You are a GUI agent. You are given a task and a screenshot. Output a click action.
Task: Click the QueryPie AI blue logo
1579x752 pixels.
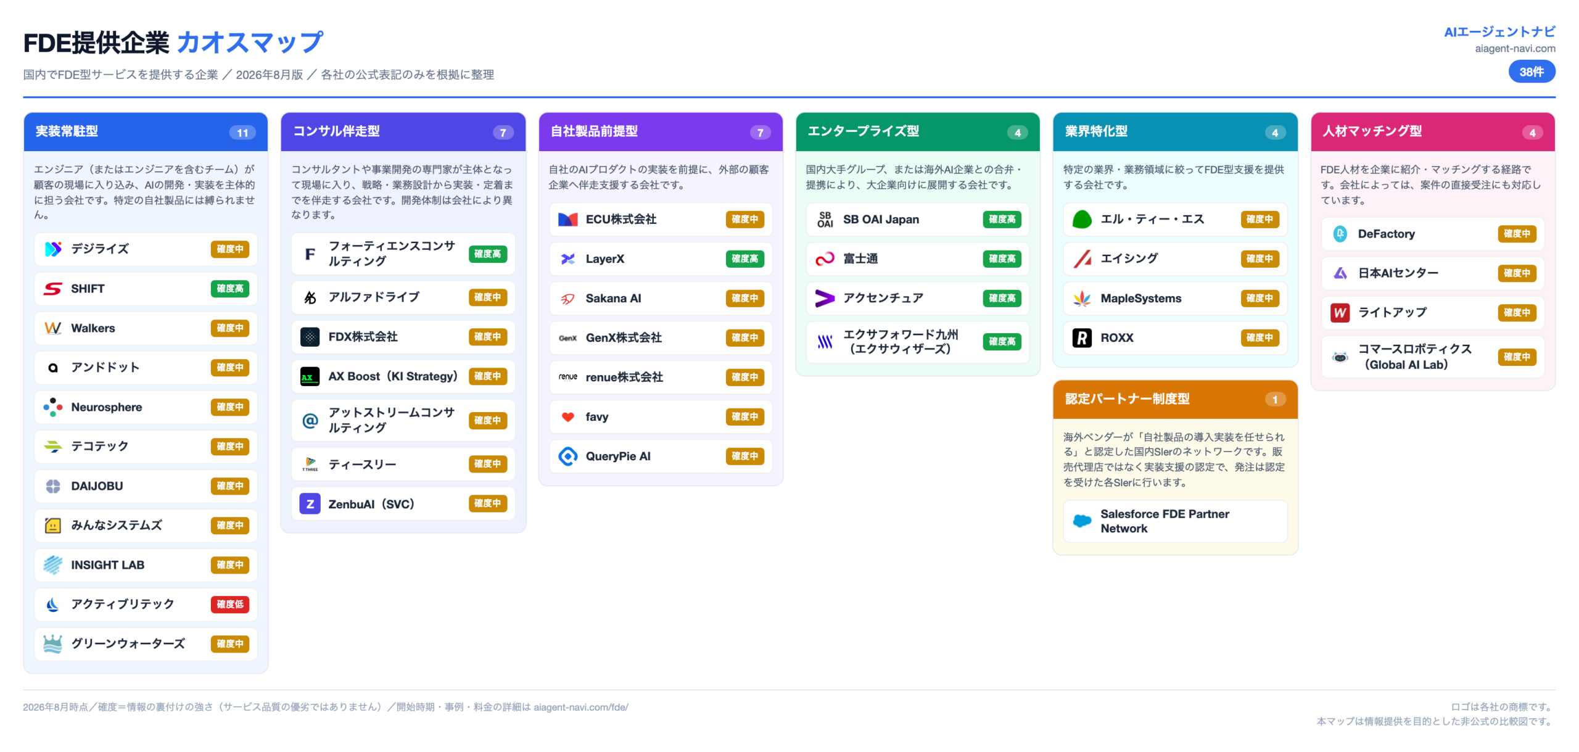[567, 457]
